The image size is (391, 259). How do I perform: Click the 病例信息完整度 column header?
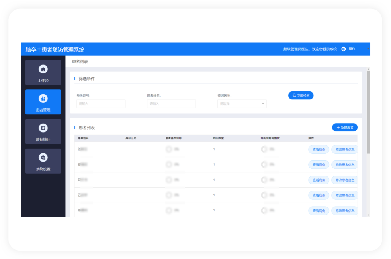(x=270, y=138)
